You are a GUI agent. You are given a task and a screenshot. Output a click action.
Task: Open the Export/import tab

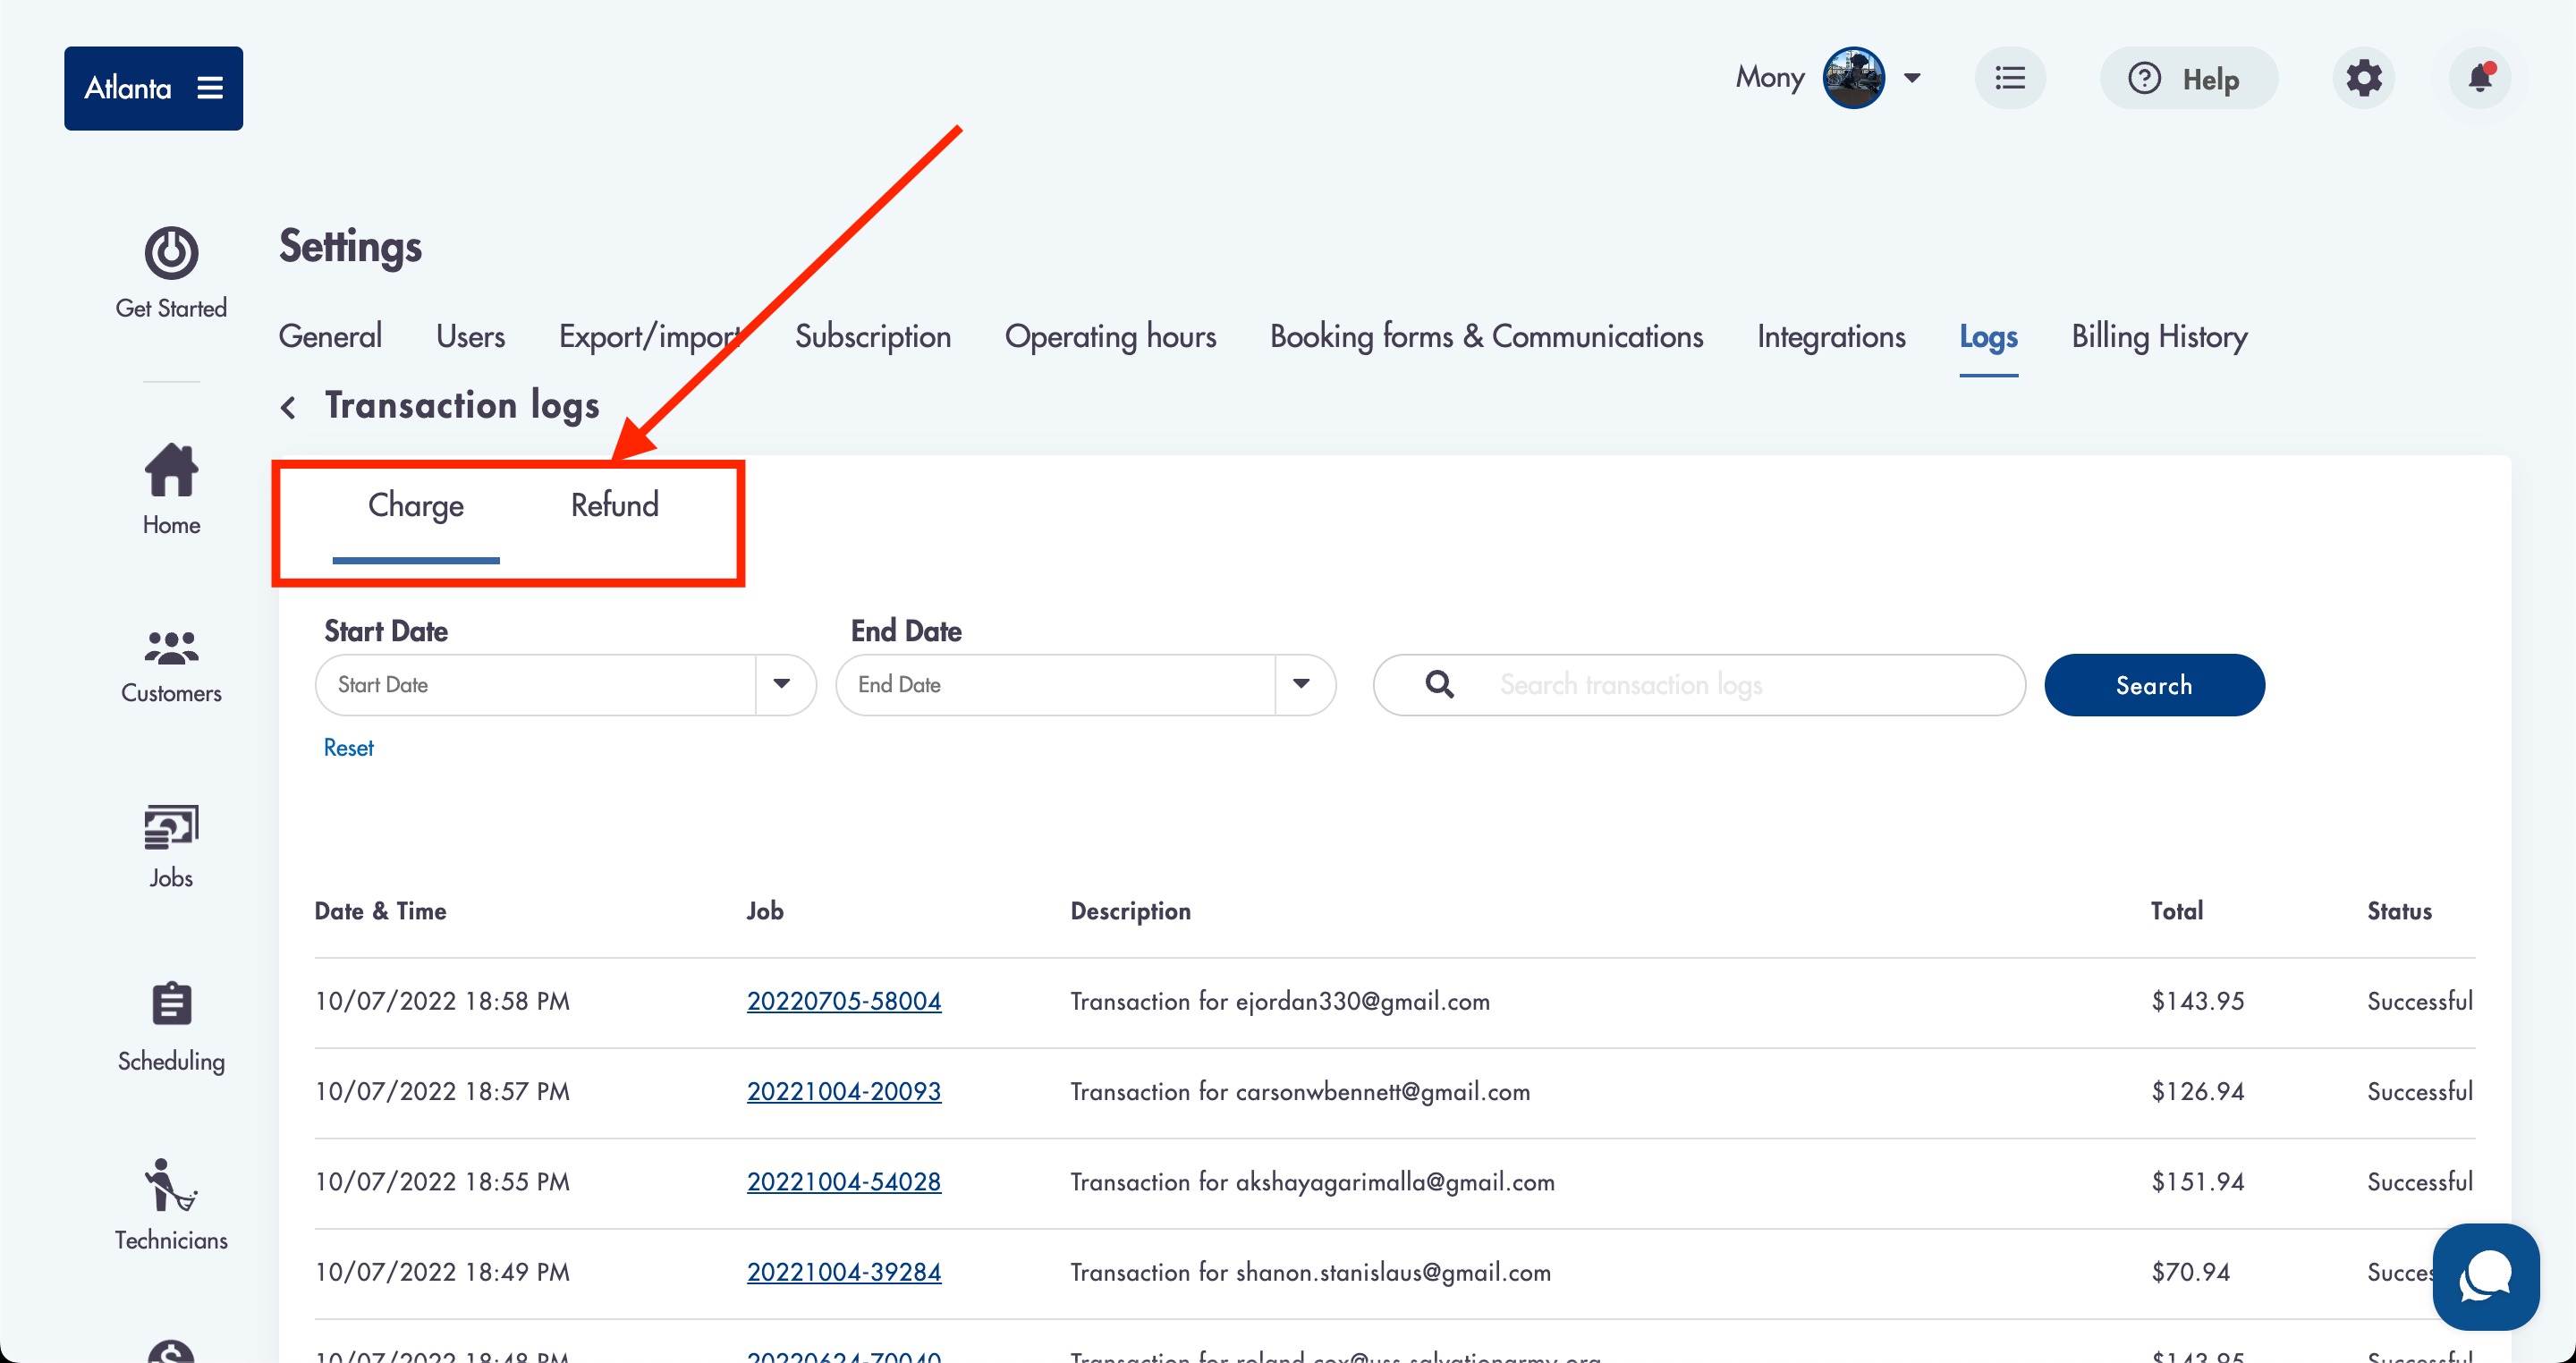click(650, 337)
